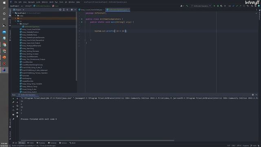Collapse the JavaProject root node
The height and width of the screenshot is (147, 261).
[x=13, y=13]
